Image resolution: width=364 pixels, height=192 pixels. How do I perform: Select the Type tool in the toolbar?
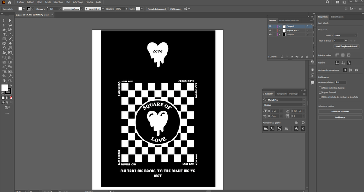[4, 35]
